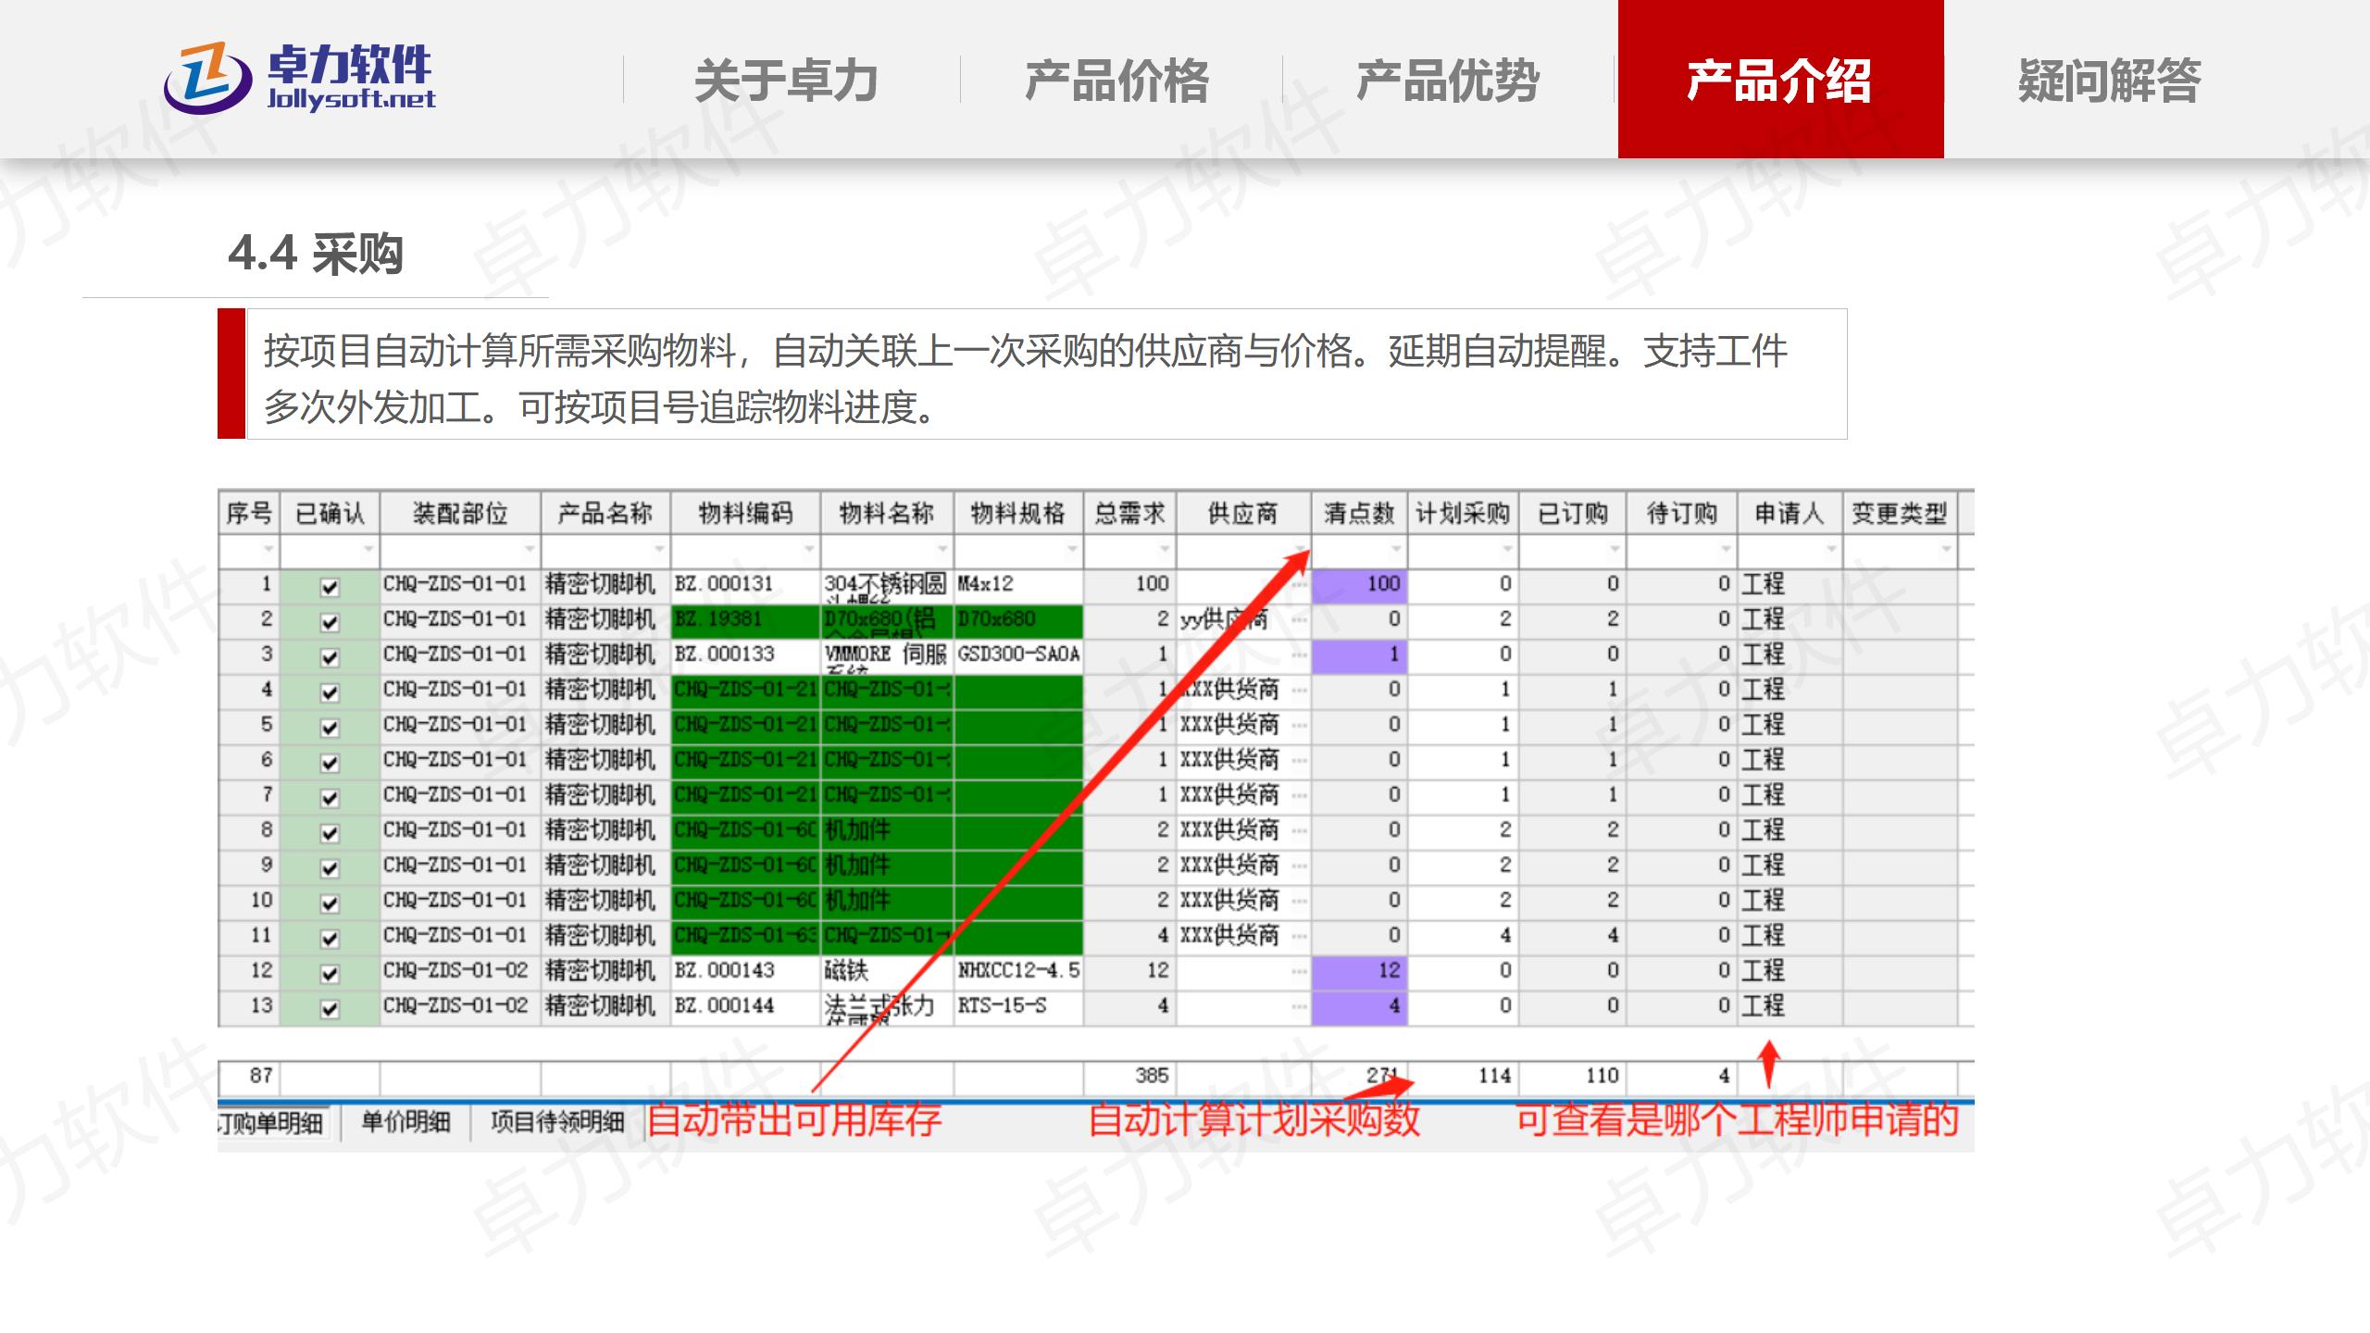Uncheck 已确认 checkbox in row 7

pyautogui.click(x=330, y=798)
